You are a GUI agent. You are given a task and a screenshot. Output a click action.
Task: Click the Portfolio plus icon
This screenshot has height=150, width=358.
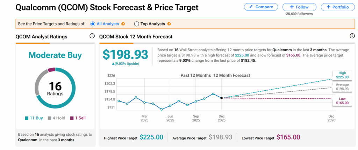click(x=328, y=7)
